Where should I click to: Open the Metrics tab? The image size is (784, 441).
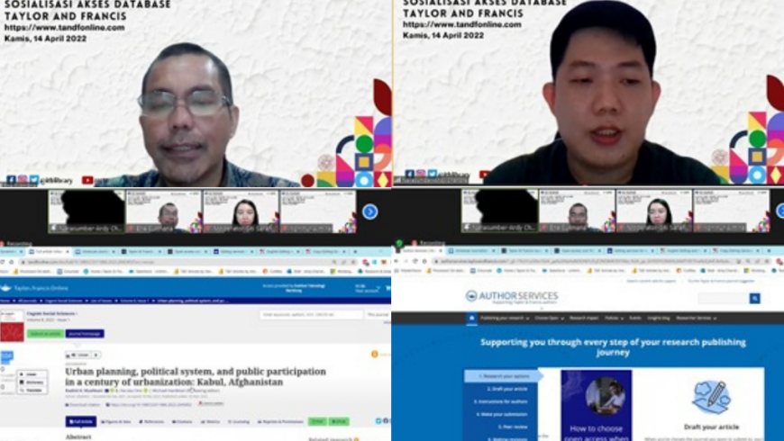(x=211, y=421)
